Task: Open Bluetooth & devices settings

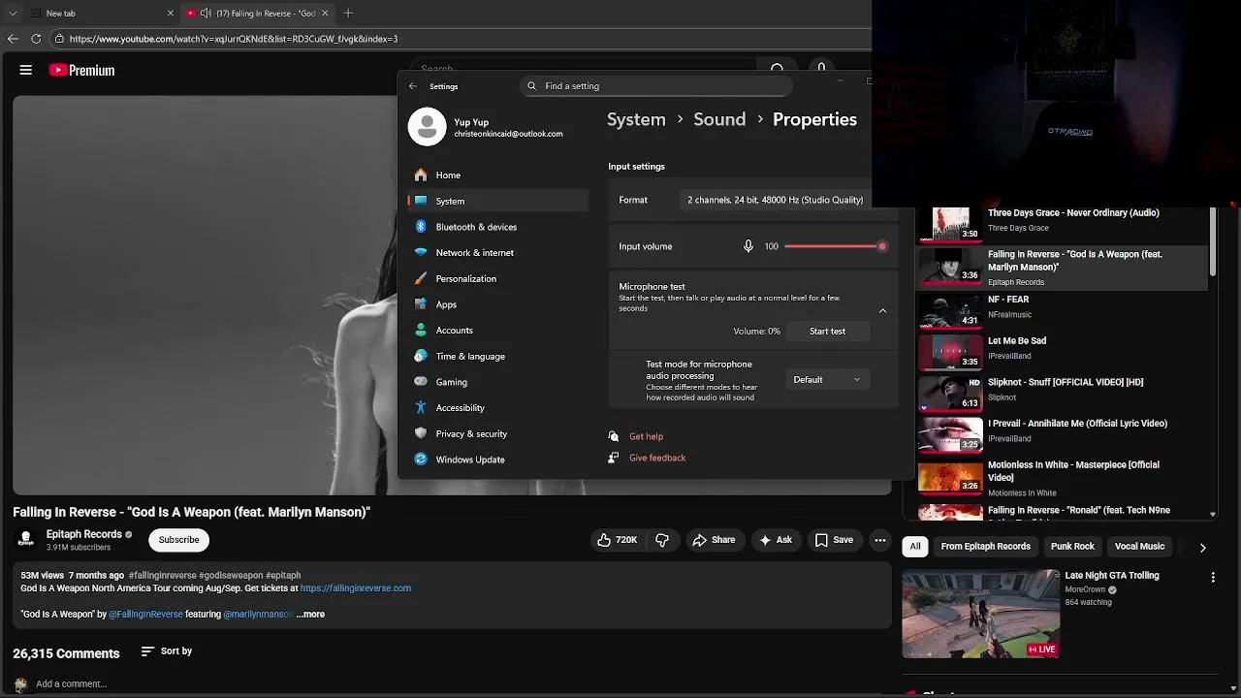Action: (x=498, y=227)
